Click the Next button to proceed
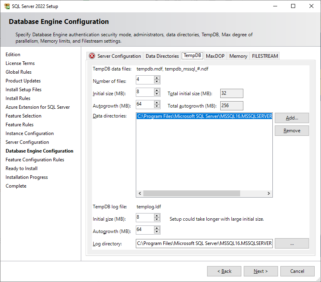Viewport: 321px width, 282px height. pos(260,271)
